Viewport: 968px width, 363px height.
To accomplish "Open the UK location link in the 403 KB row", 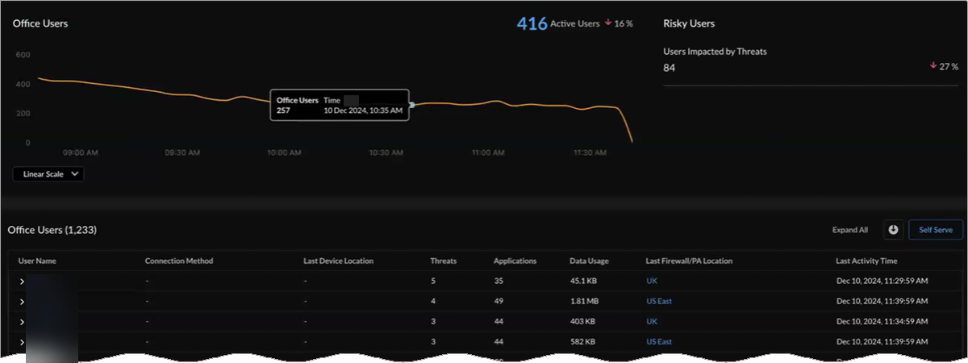I will tap(652, 321).
